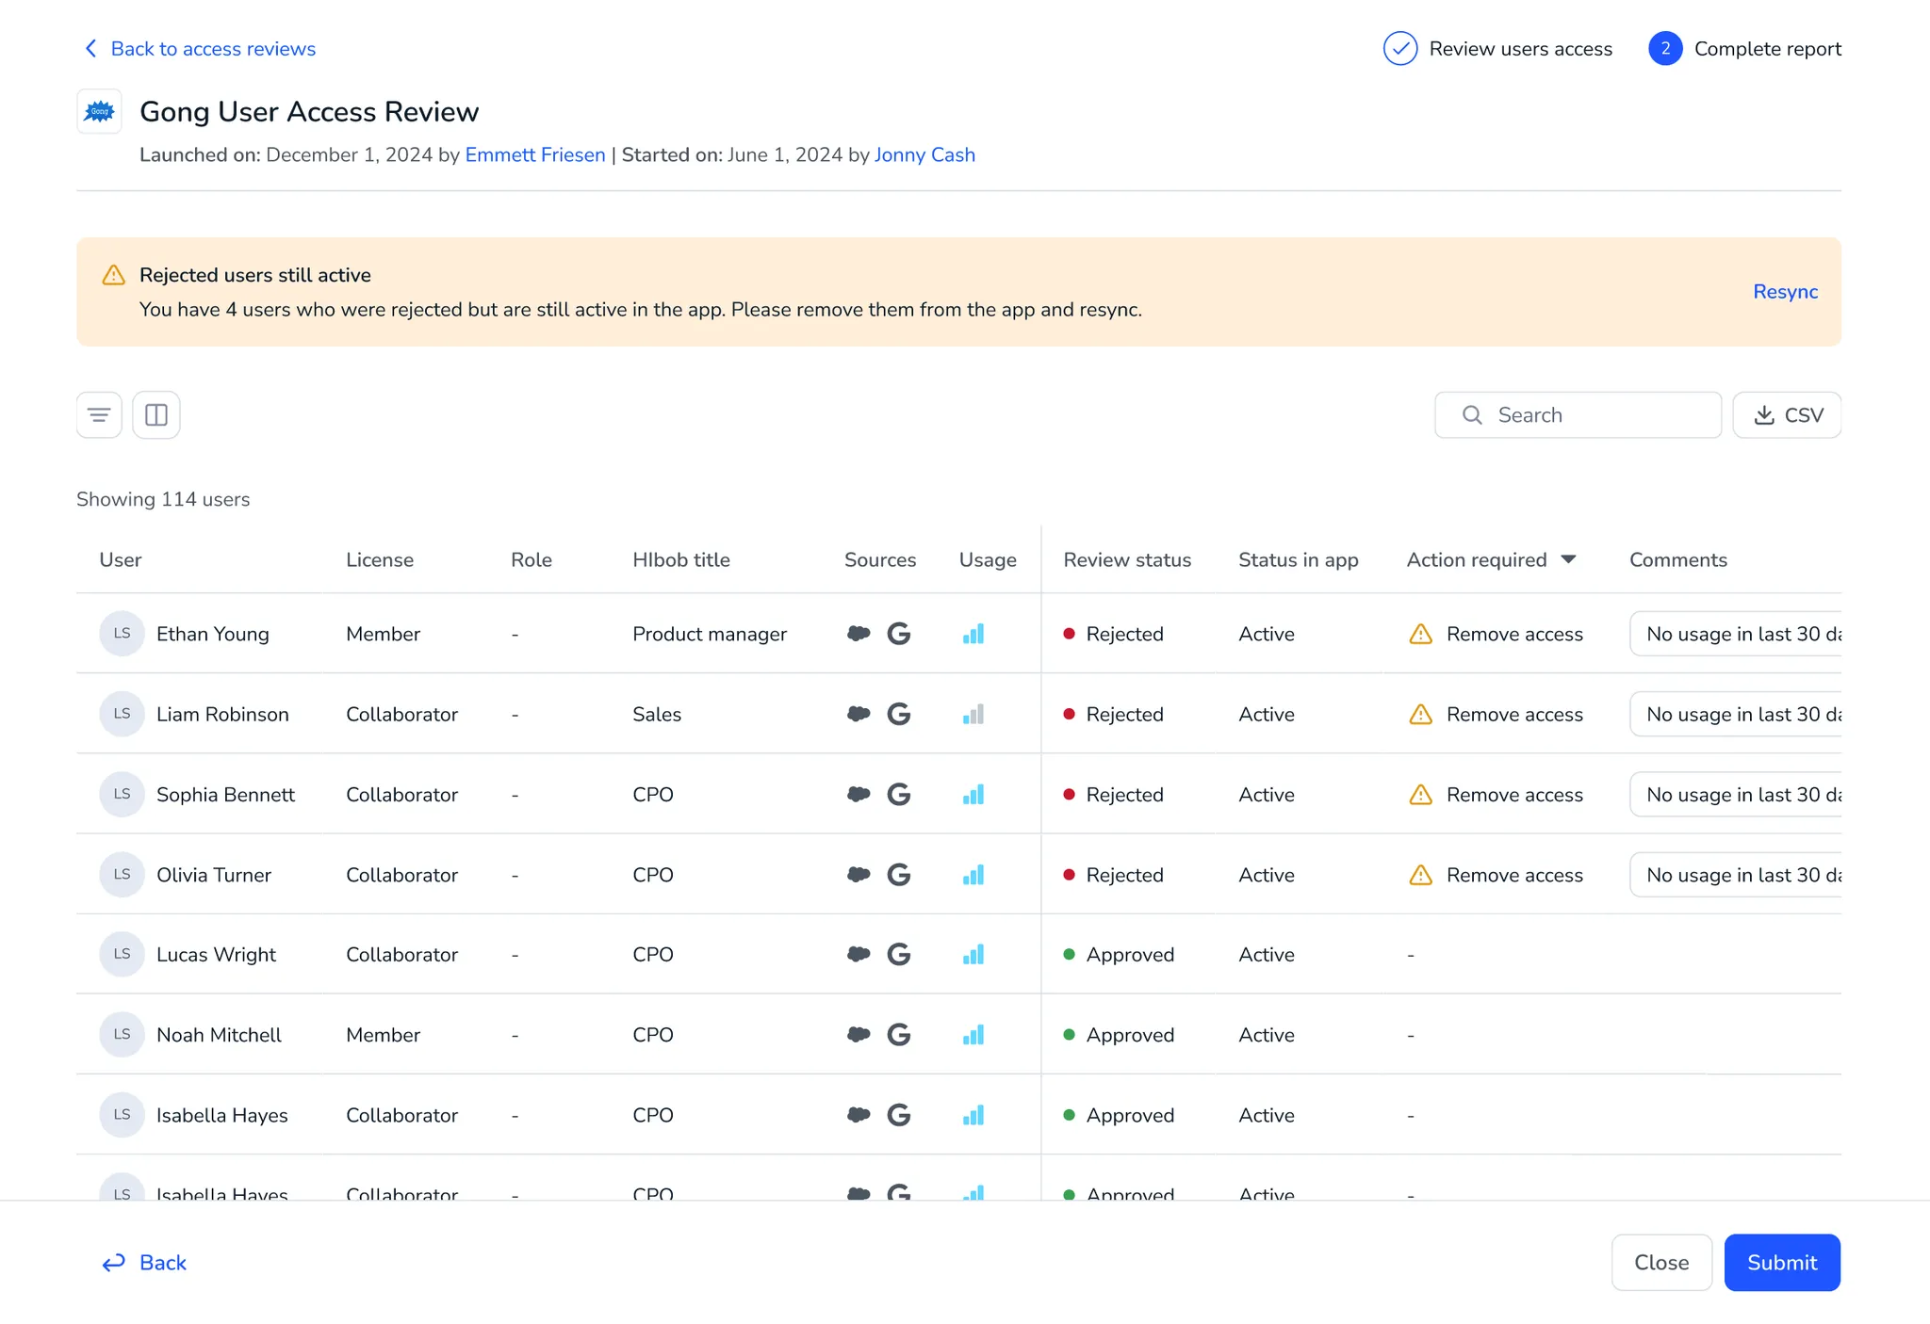Click Ethan Young's usage bar chart icon

(973, 634)
